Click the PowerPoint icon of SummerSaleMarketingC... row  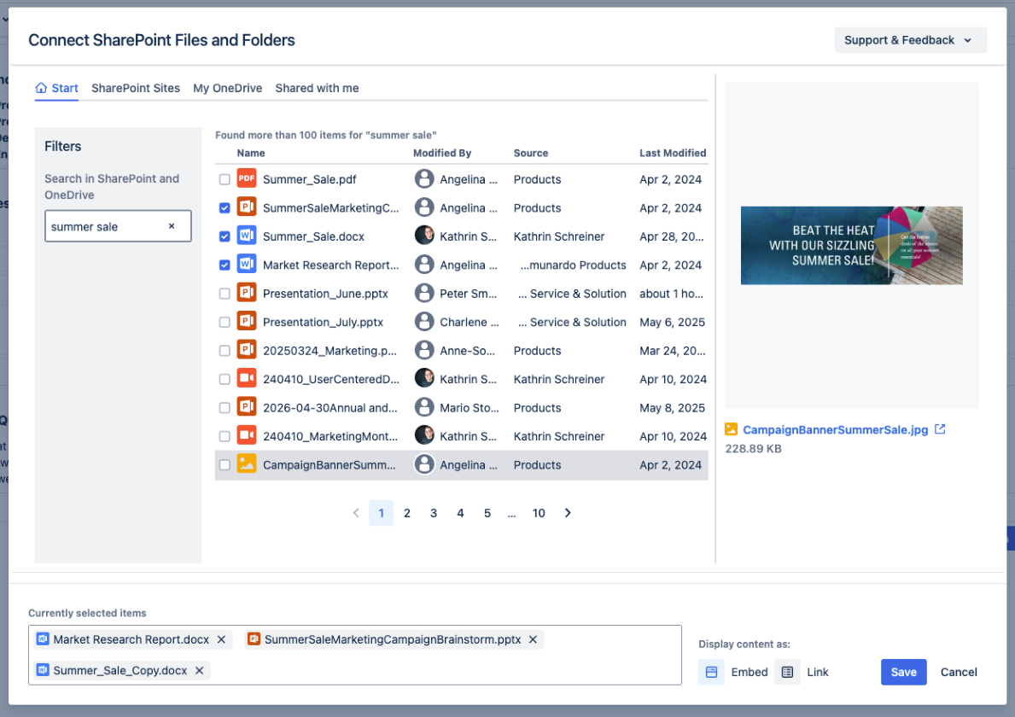click(x=247, y=207)
